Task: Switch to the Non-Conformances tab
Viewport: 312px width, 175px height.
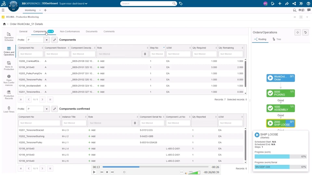Action: [x=70, y=31]
